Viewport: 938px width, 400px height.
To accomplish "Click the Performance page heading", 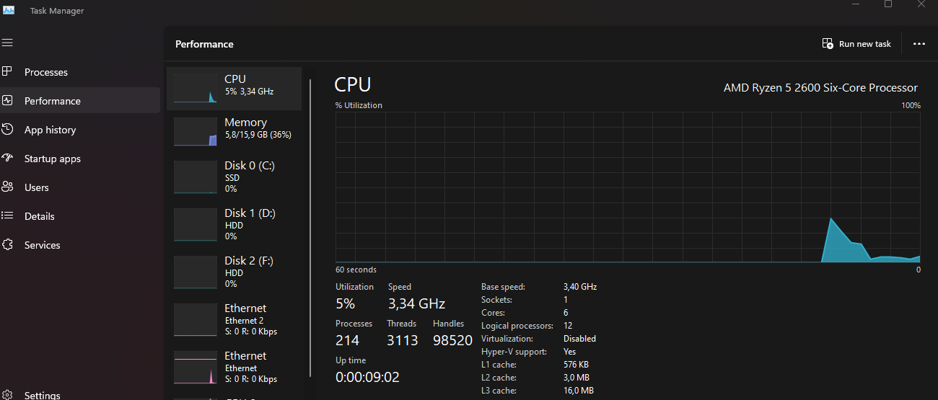I will [204, 44].
